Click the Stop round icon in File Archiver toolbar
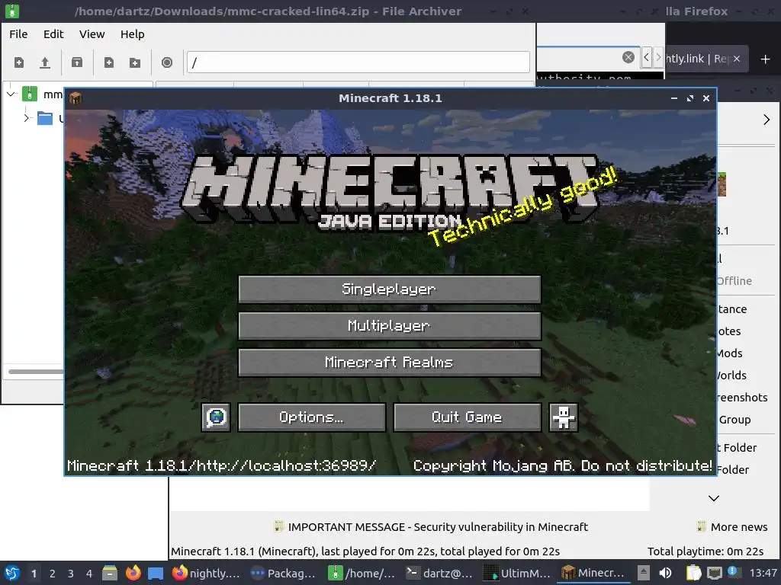The image size is (781, 585). pos(167,62)
